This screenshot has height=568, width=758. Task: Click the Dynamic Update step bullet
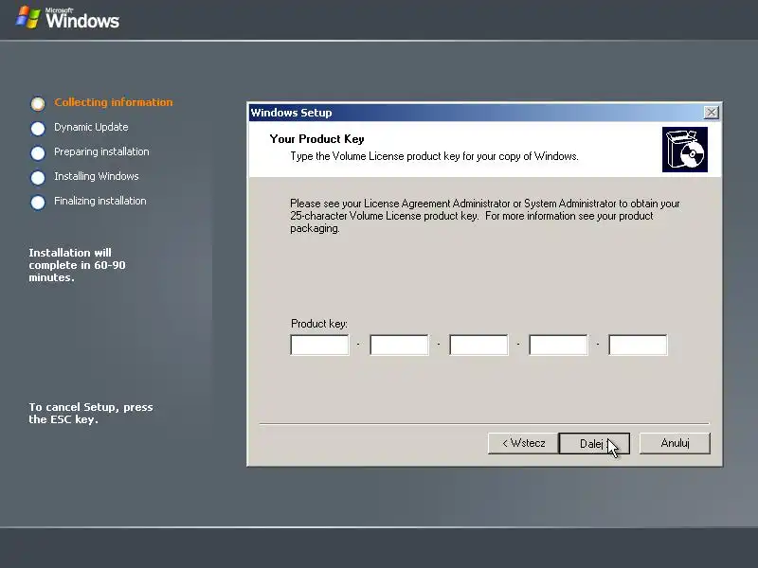pyautogui.click(x=38, y=129)
